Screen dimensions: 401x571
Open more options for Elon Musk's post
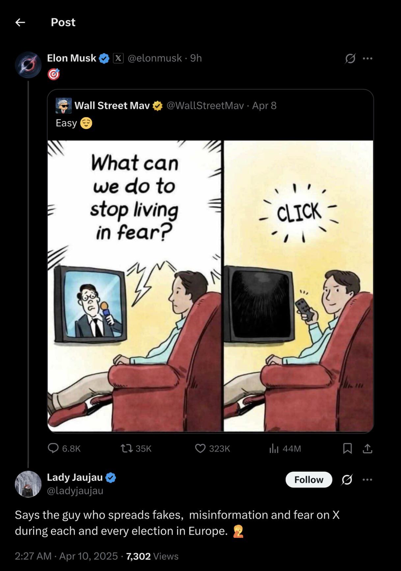[367, 59]
